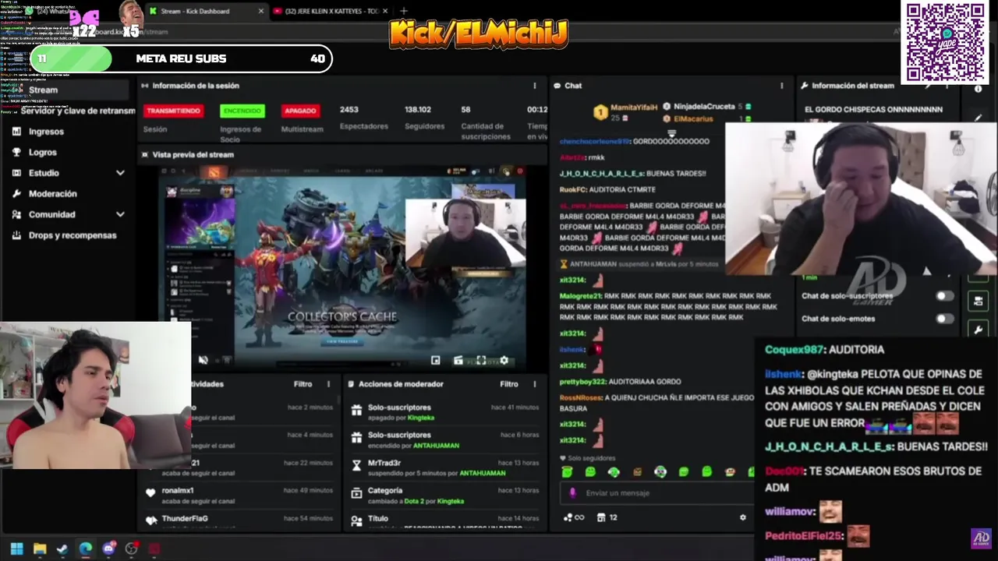Click the pinned MamitaYifalH leaderboard name

(x=634, y=107)
